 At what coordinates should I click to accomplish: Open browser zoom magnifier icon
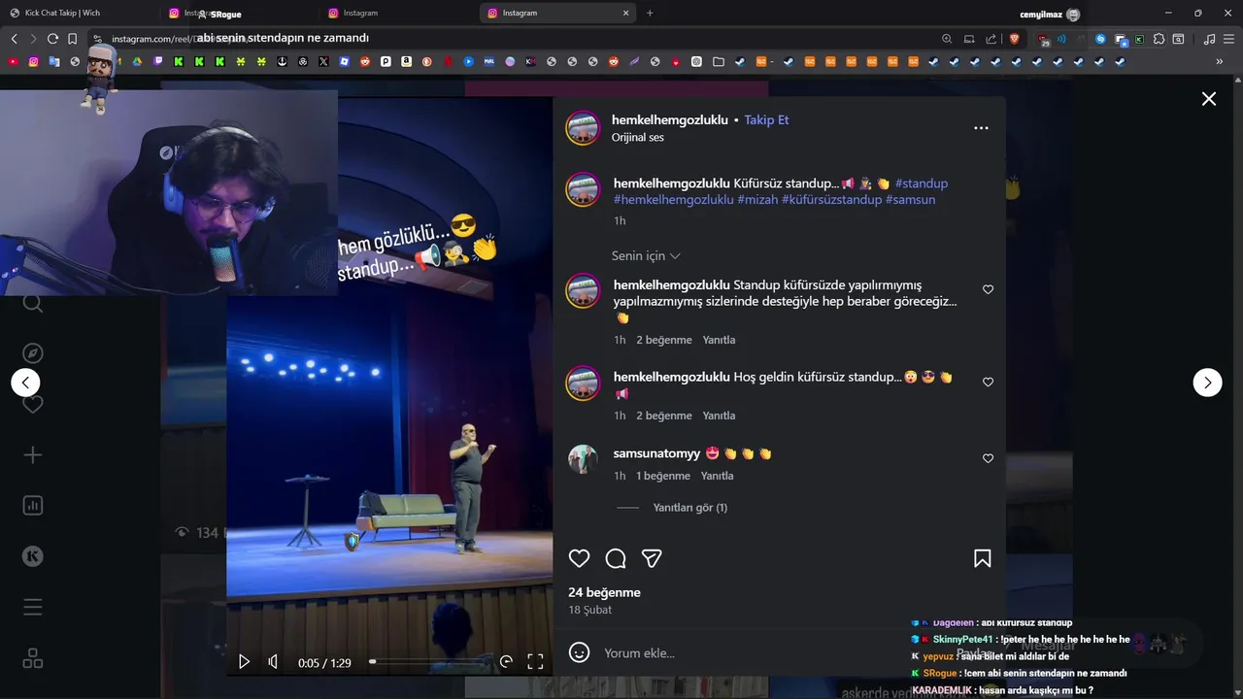(947, 39)
